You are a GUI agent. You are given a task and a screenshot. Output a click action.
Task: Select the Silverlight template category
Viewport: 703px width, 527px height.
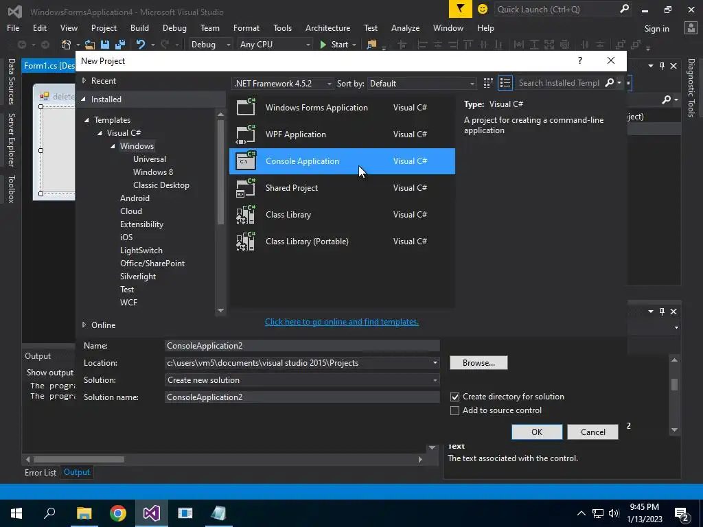[137, 277]
